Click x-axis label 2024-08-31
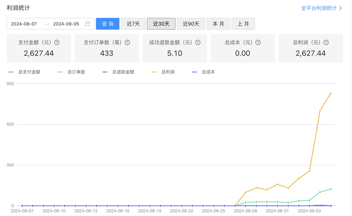352x216 pixels. [x=277, y=211]
